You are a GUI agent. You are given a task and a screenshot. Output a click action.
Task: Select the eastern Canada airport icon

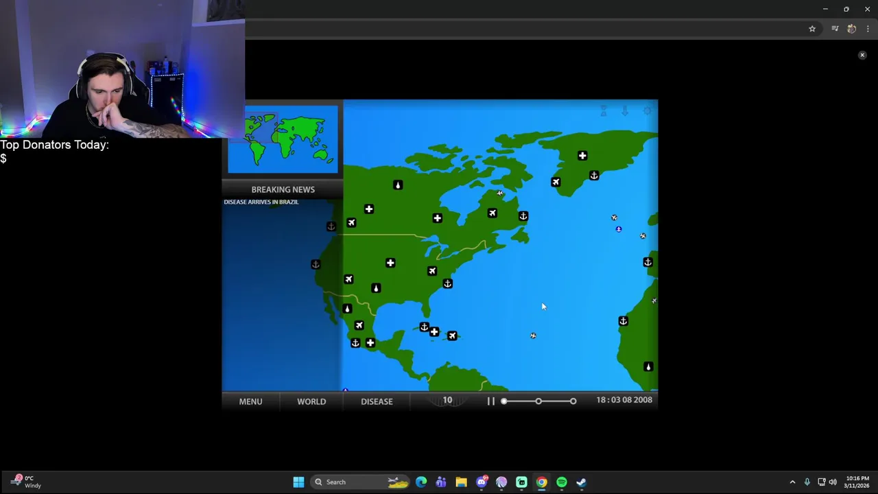(493, 213)
